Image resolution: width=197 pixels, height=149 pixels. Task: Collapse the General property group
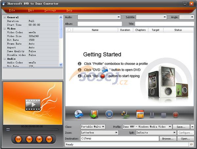[5, 17]
